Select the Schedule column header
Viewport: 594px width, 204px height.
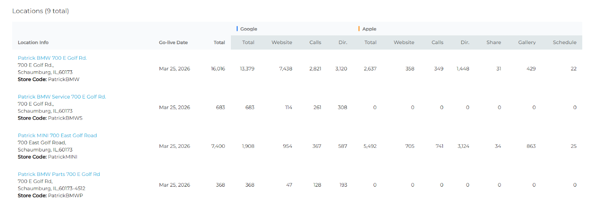564,43
